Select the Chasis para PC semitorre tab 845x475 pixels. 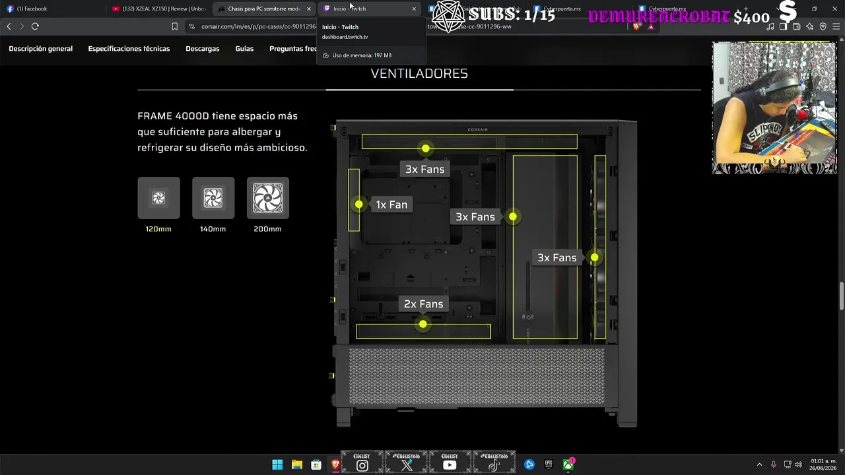tap(264, 9)
